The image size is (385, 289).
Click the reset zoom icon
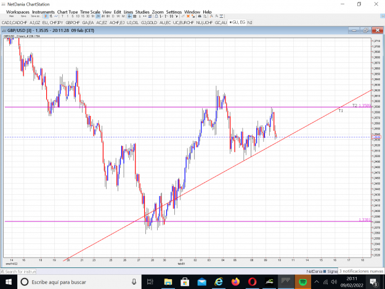[222, 16]
